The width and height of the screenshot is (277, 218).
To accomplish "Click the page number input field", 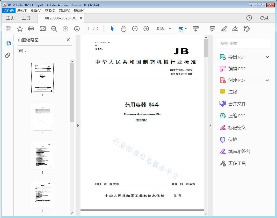I will coord(88,29).
